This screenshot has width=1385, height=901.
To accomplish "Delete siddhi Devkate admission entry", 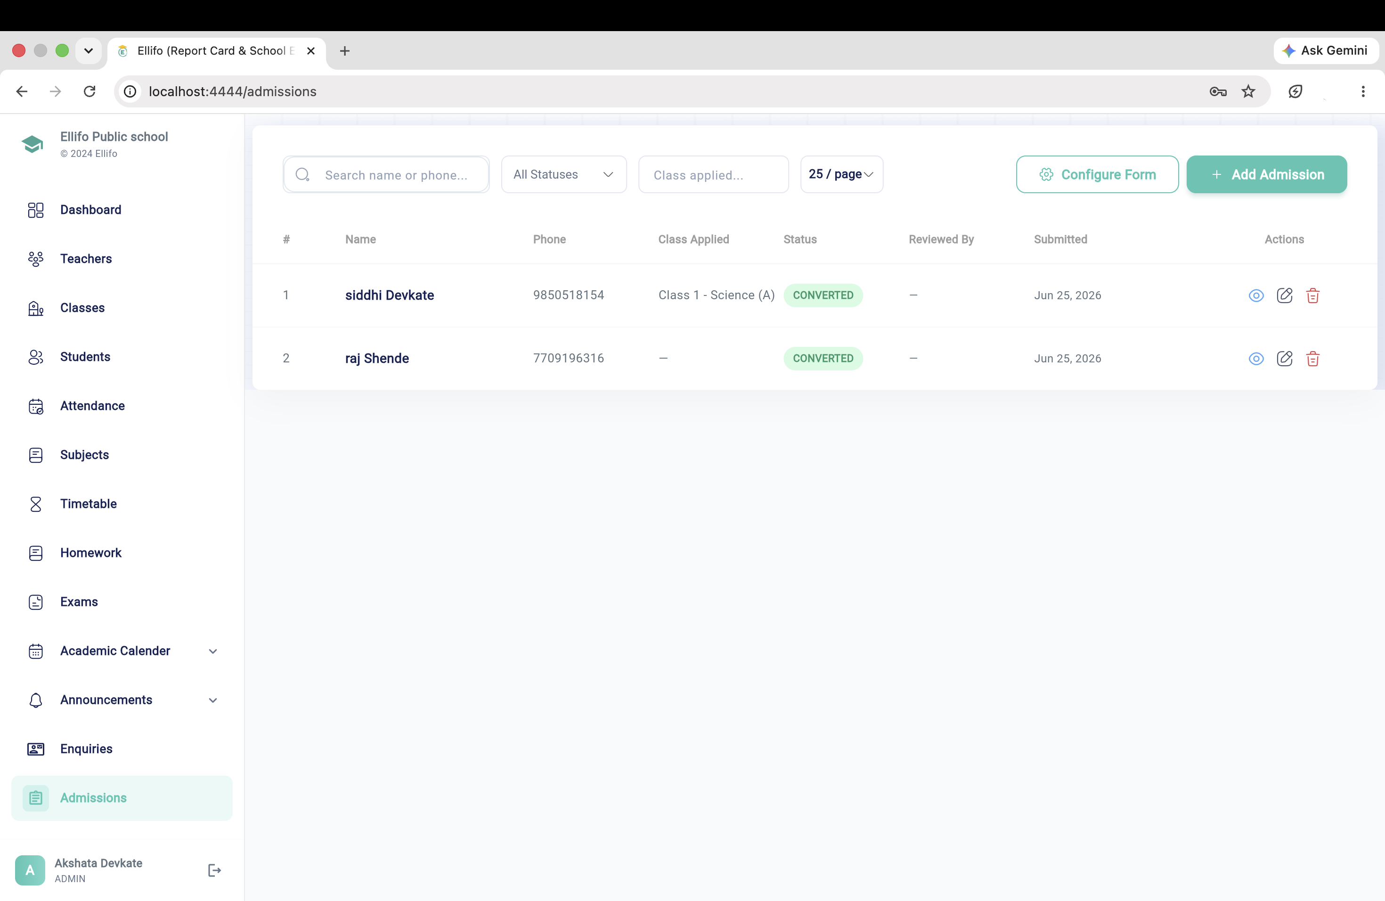I will 1313,295.
